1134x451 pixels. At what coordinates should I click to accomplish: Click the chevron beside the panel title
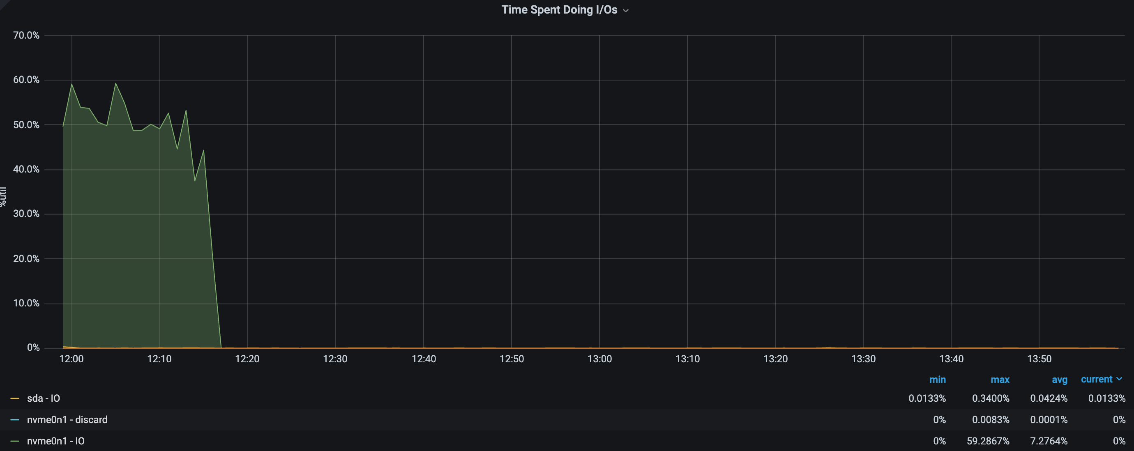[625, 11]
